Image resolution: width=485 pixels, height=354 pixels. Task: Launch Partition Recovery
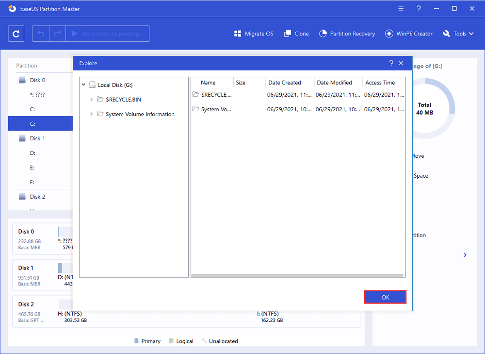point(347,34)
